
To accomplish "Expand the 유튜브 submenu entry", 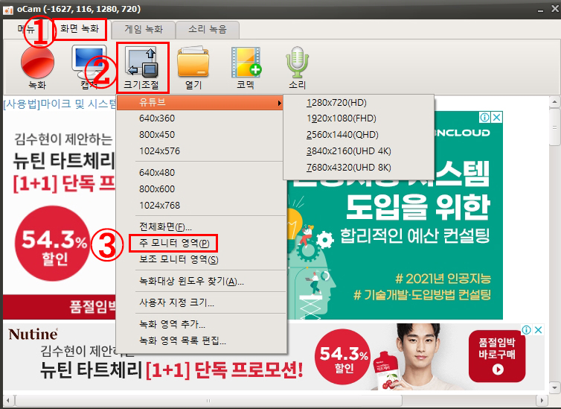I will [200, 103].
